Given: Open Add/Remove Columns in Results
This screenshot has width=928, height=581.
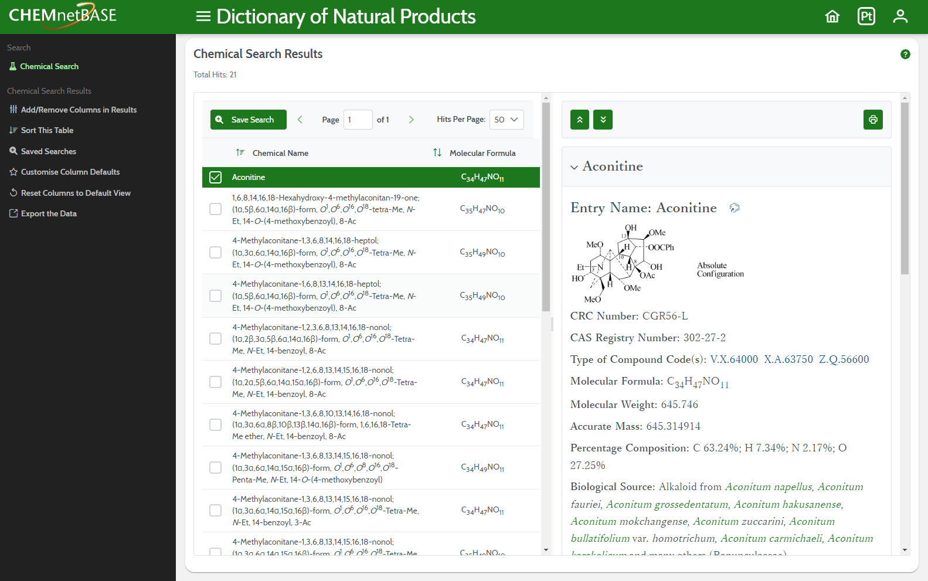Looking at the screenshot, I should point(73,110).
